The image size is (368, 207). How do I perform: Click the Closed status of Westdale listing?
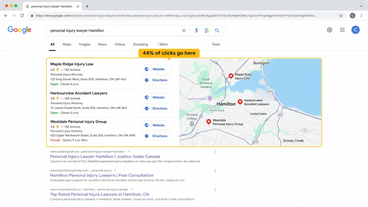tap(55, 140)
